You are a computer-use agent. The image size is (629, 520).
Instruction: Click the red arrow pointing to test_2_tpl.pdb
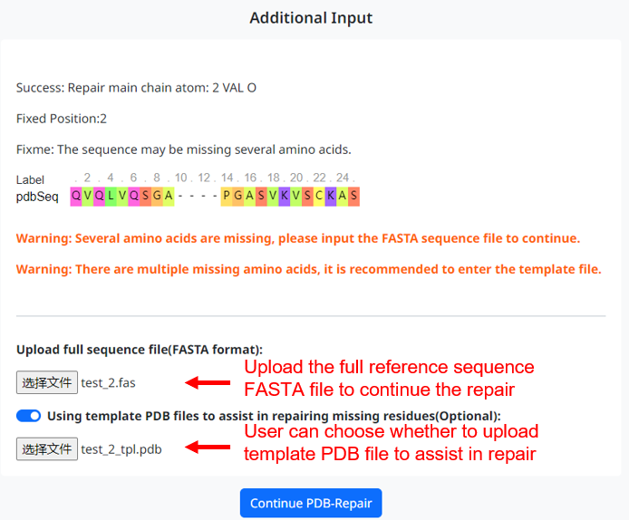click(x=207, y=447)
